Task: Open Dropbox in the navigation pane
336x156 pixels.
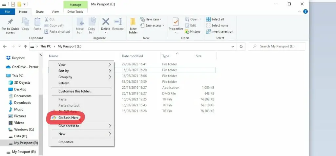Action: (15, 58)
